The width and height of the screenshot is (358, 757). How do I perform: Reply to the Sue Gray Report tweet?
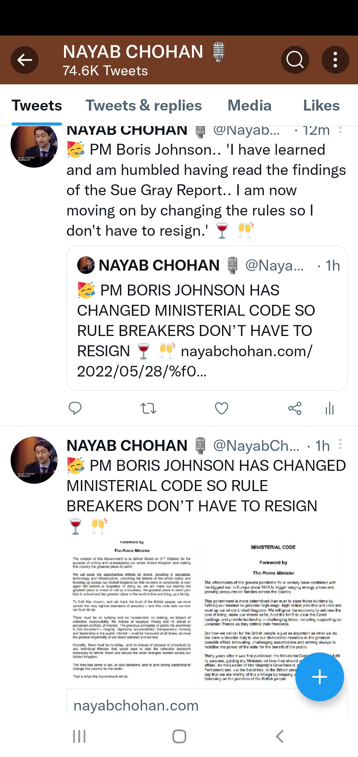tap(75, 408)
